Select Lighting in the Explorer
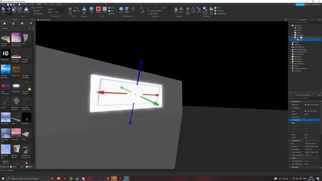 [297, 45]
